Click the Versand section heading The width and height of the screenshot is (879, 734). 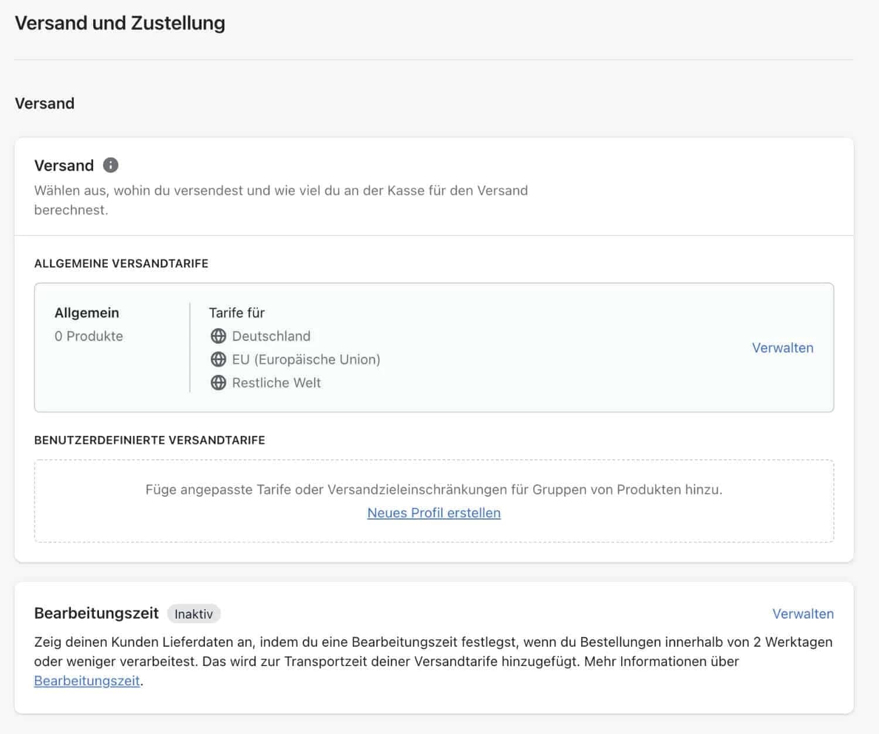click(44, 103)
